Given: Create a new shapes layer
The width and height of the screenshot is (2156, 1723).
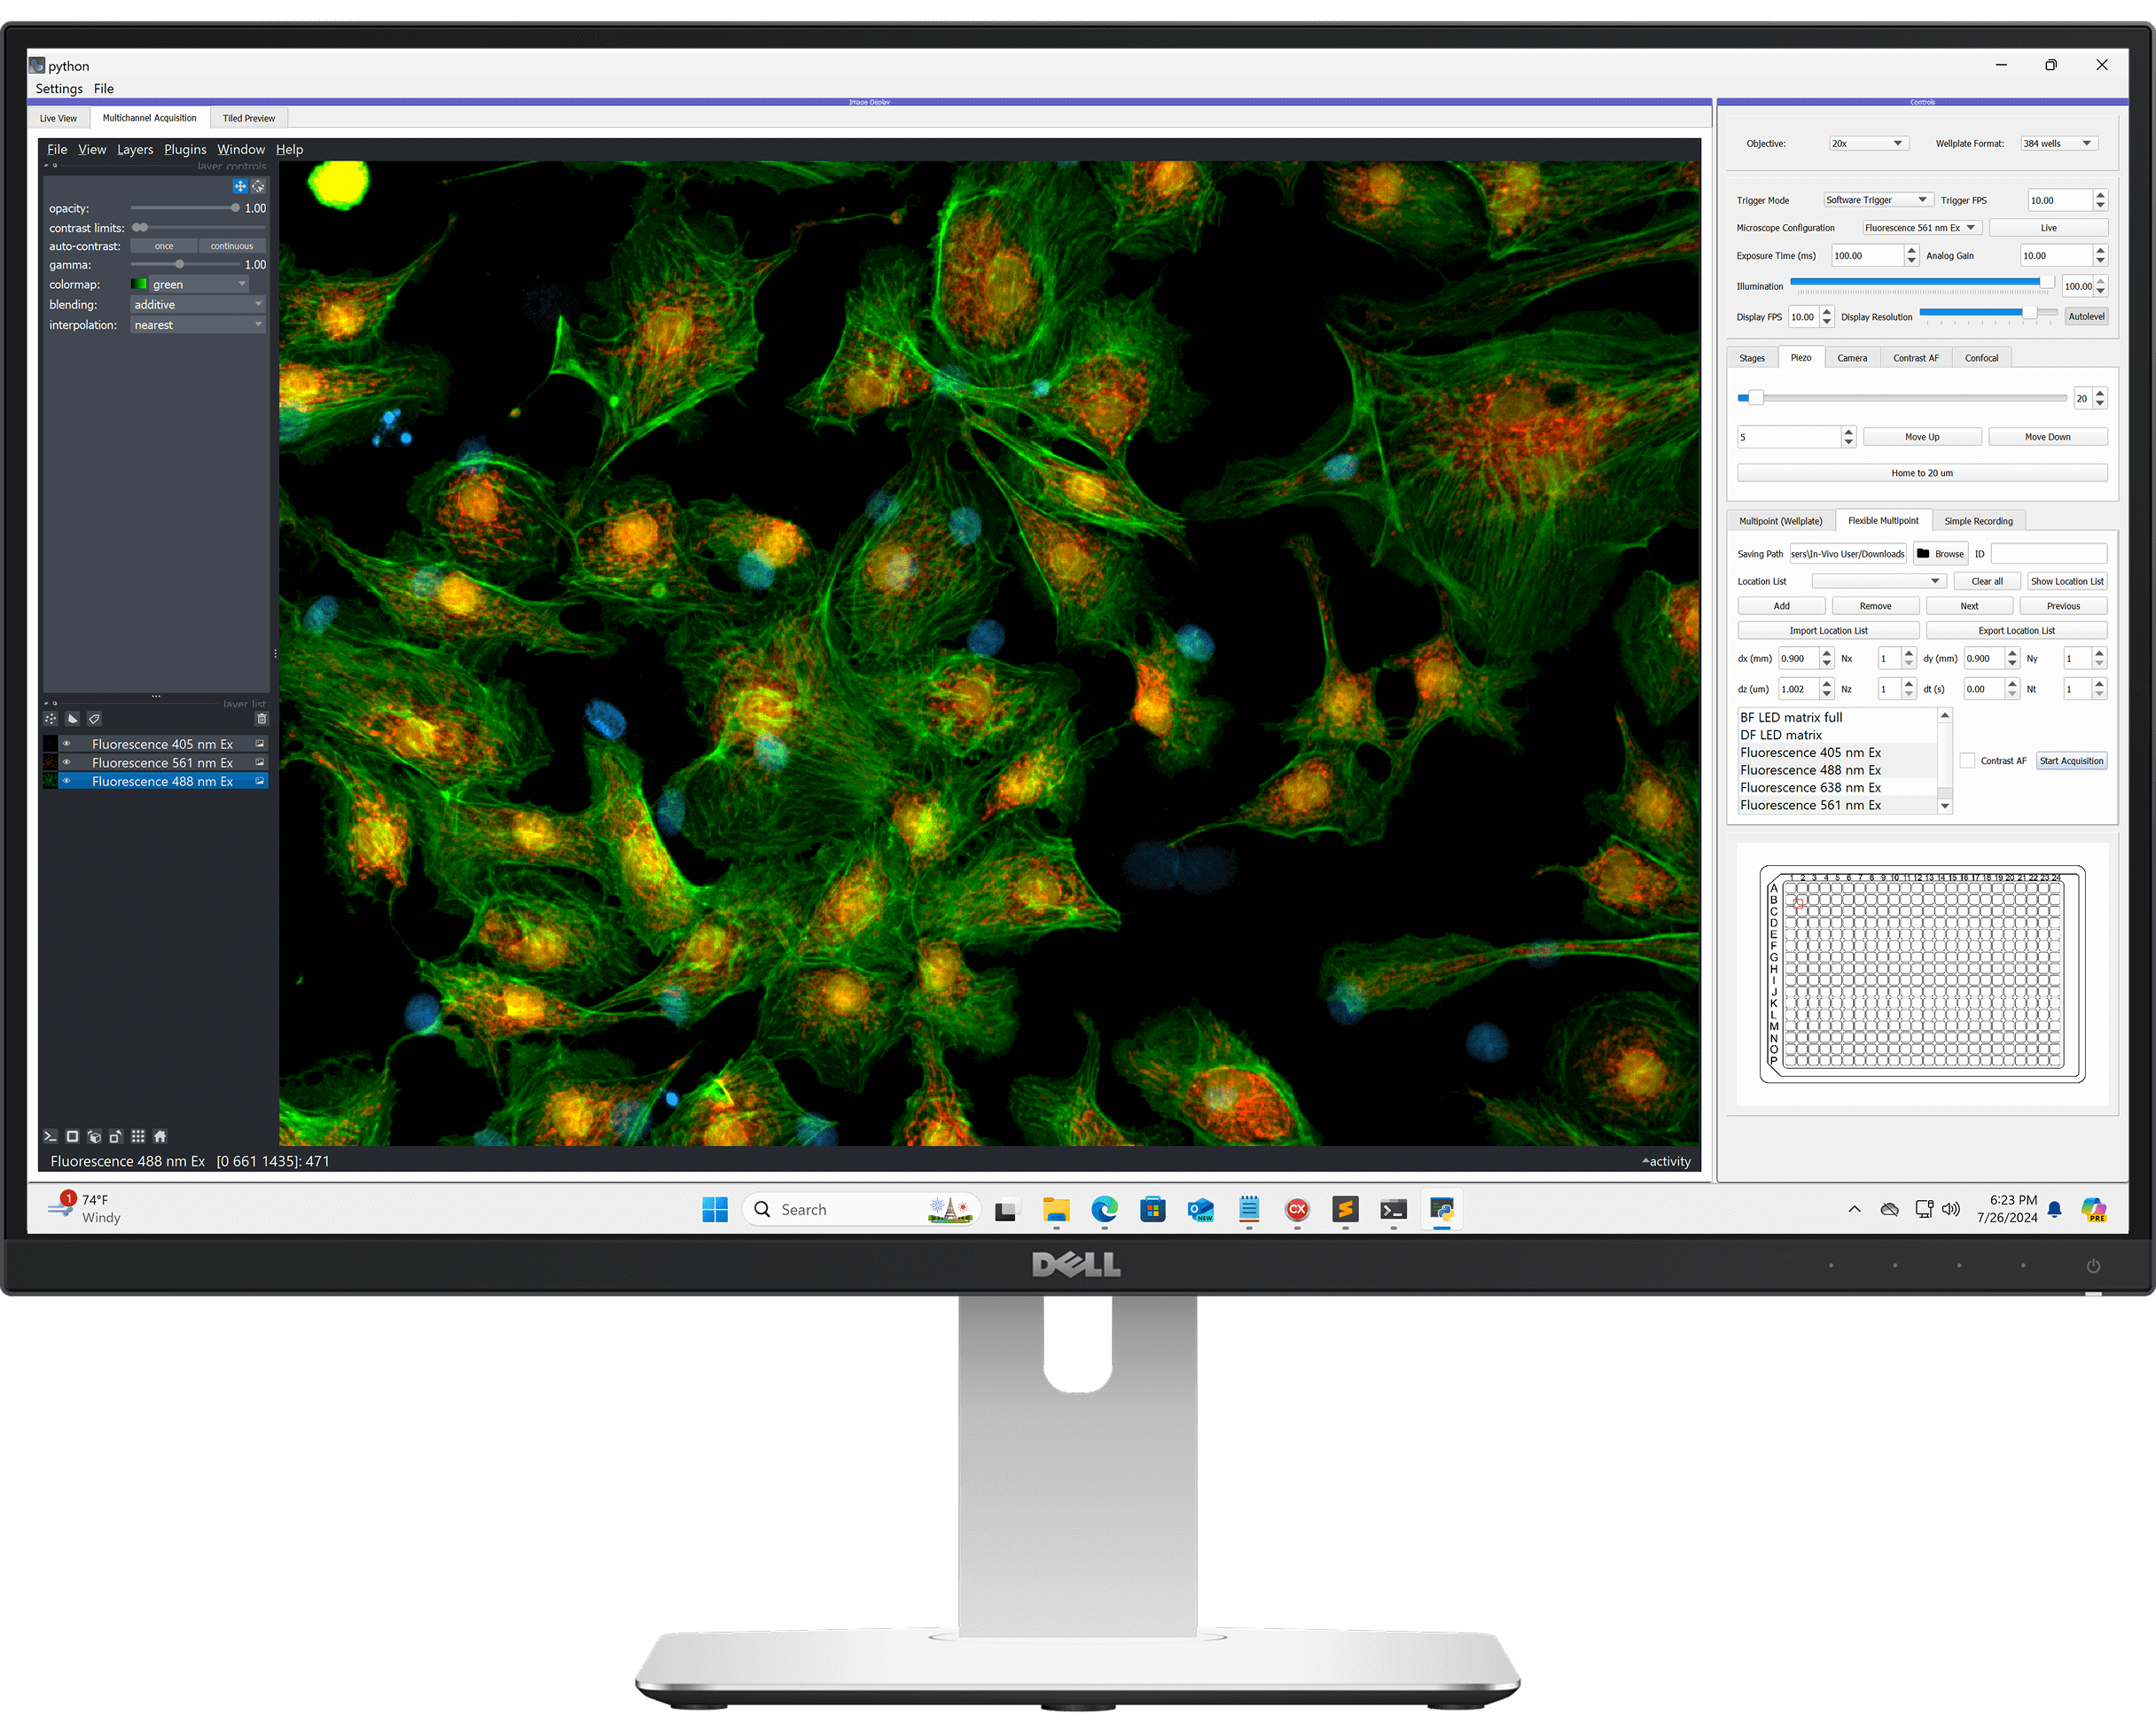Looking at the screenshot, I should (73, 719).
